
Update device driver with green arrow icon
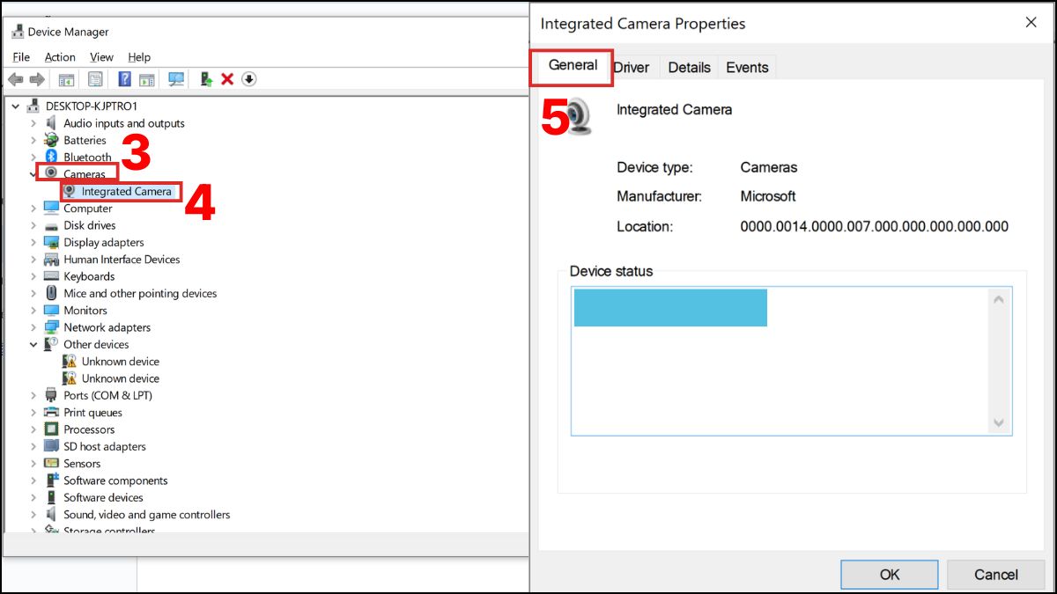206,79
